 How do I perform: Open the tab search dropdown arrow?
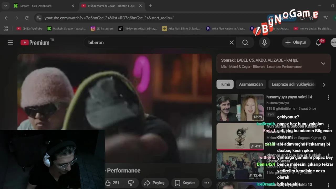coord(6,6)
